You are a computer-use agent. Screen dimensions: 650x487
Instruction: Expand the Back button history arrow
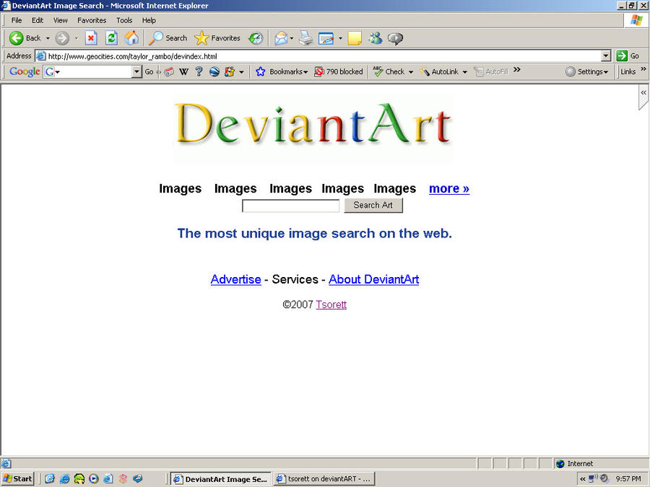coord(47,38)
